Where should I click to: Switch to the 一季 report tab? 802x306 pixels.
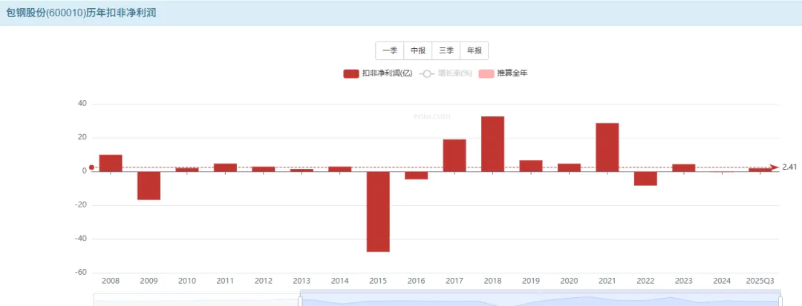click(390, 50)
